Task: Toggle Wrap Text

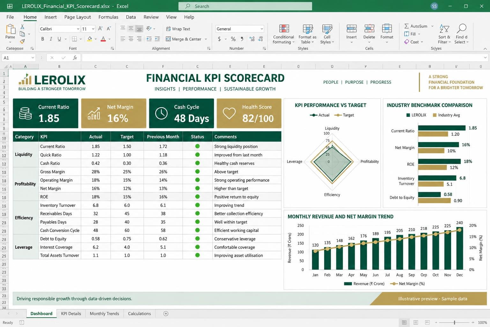Action: click(178, 29)
